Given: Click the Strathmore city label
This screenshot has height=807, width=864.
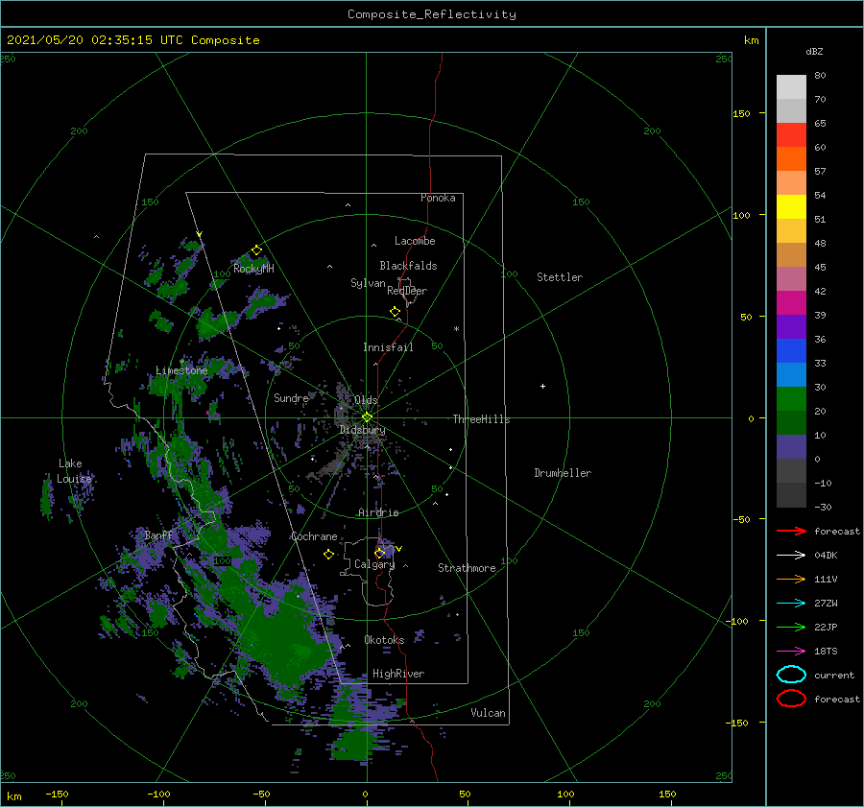Looking at the screenshot, I should tap(467, 568).
